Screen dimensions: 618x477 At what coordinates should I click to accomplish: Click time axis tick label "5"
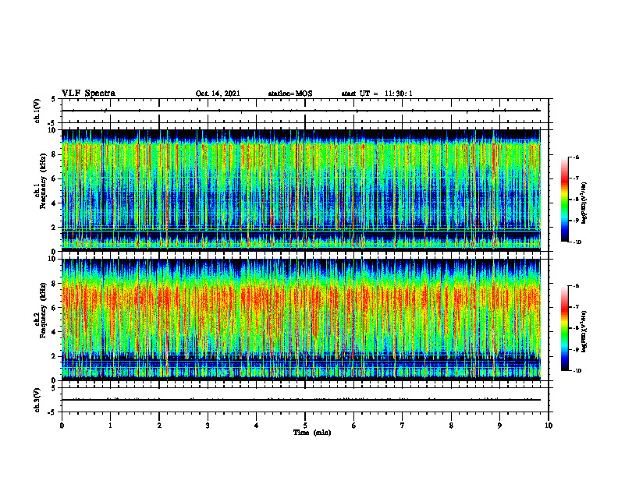click(x=305, y=426)
